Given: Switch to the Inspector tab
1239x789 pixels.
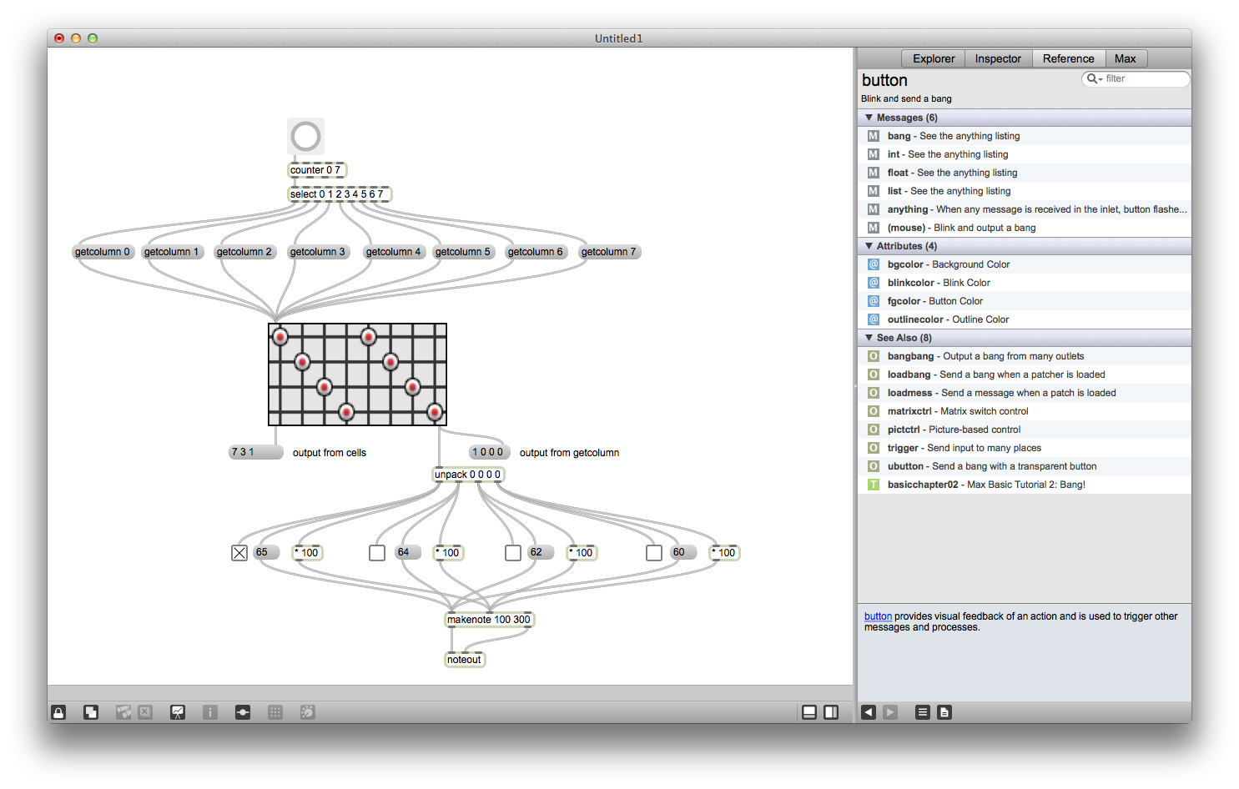Looking at the screenshot, I should point(998,58).
